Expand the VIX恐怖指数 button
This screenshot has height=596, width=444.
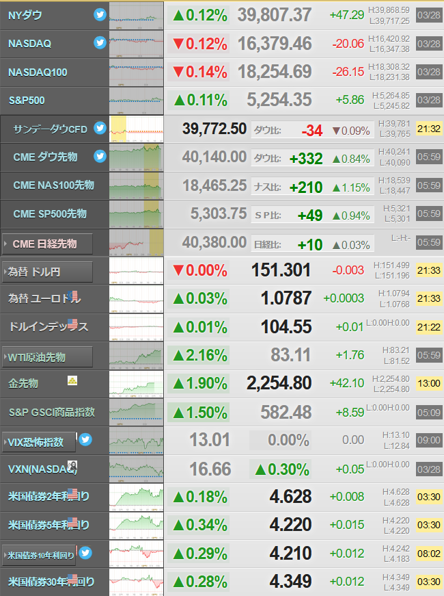point(39,442)
